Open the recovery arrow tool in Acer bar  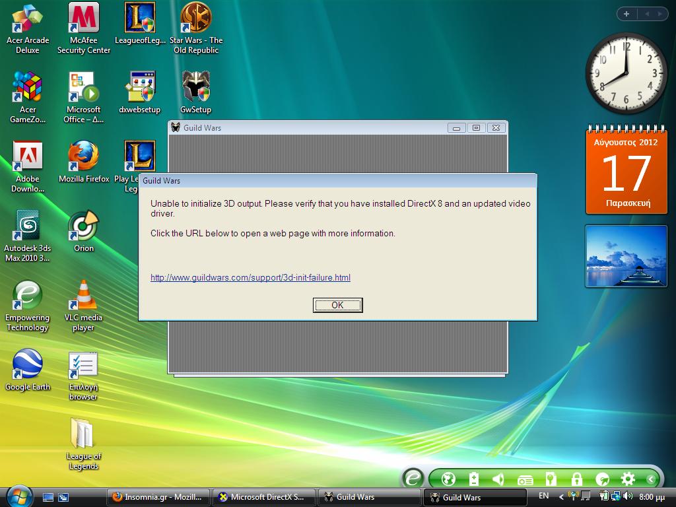602,479
